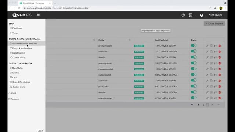Click the Qliktag logo
Screen dimensions: 235x132
[22, 15]
